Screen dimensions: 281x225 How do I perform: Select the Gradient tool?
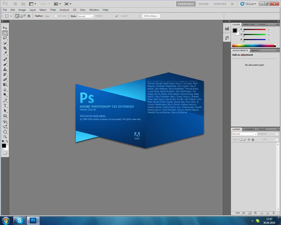pyautogui.click(x=5, y=84)
